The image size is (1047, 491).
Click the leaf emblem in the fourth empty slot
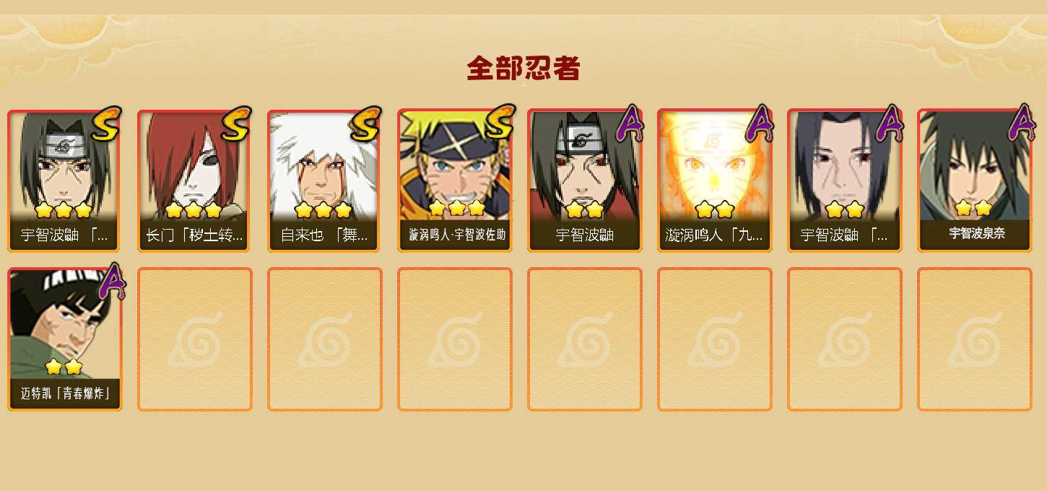click(x=584, y=339)
